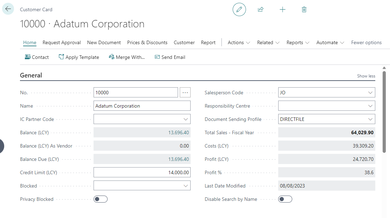Click the Send Email action

click(170, 57)
